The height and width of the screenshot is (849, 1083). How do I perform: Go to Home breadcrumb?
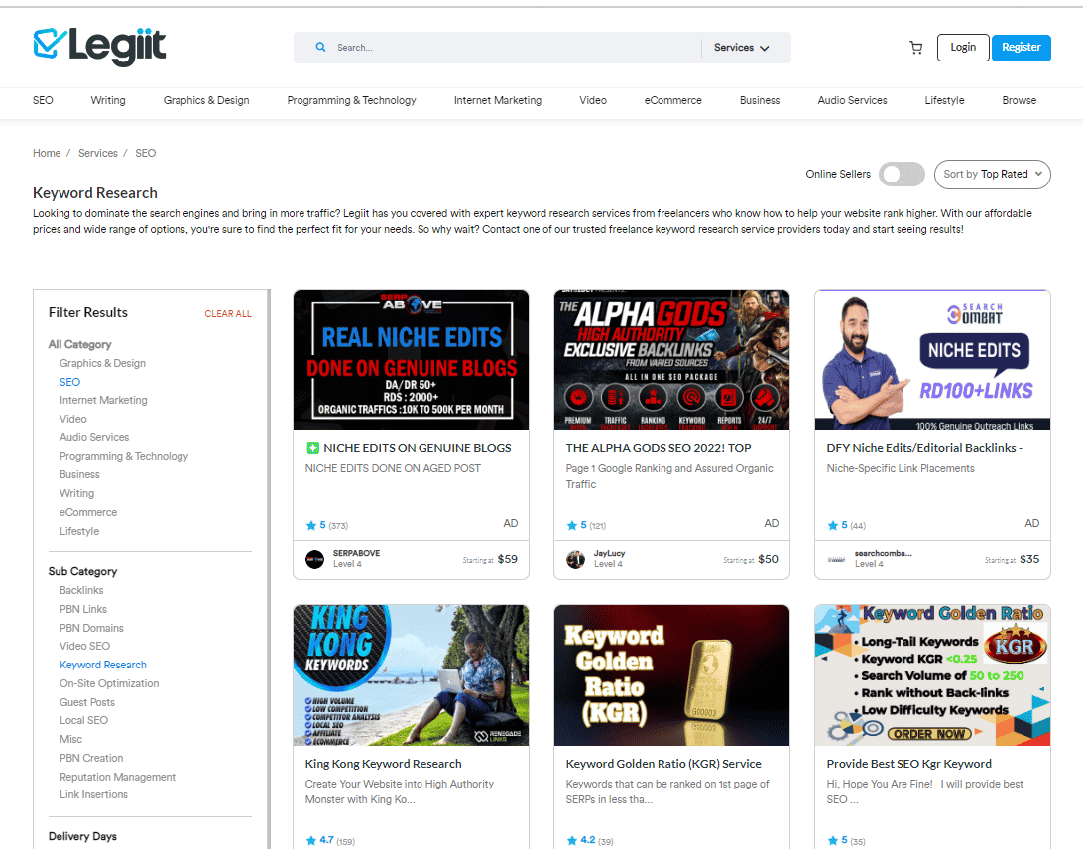point(47,153)
